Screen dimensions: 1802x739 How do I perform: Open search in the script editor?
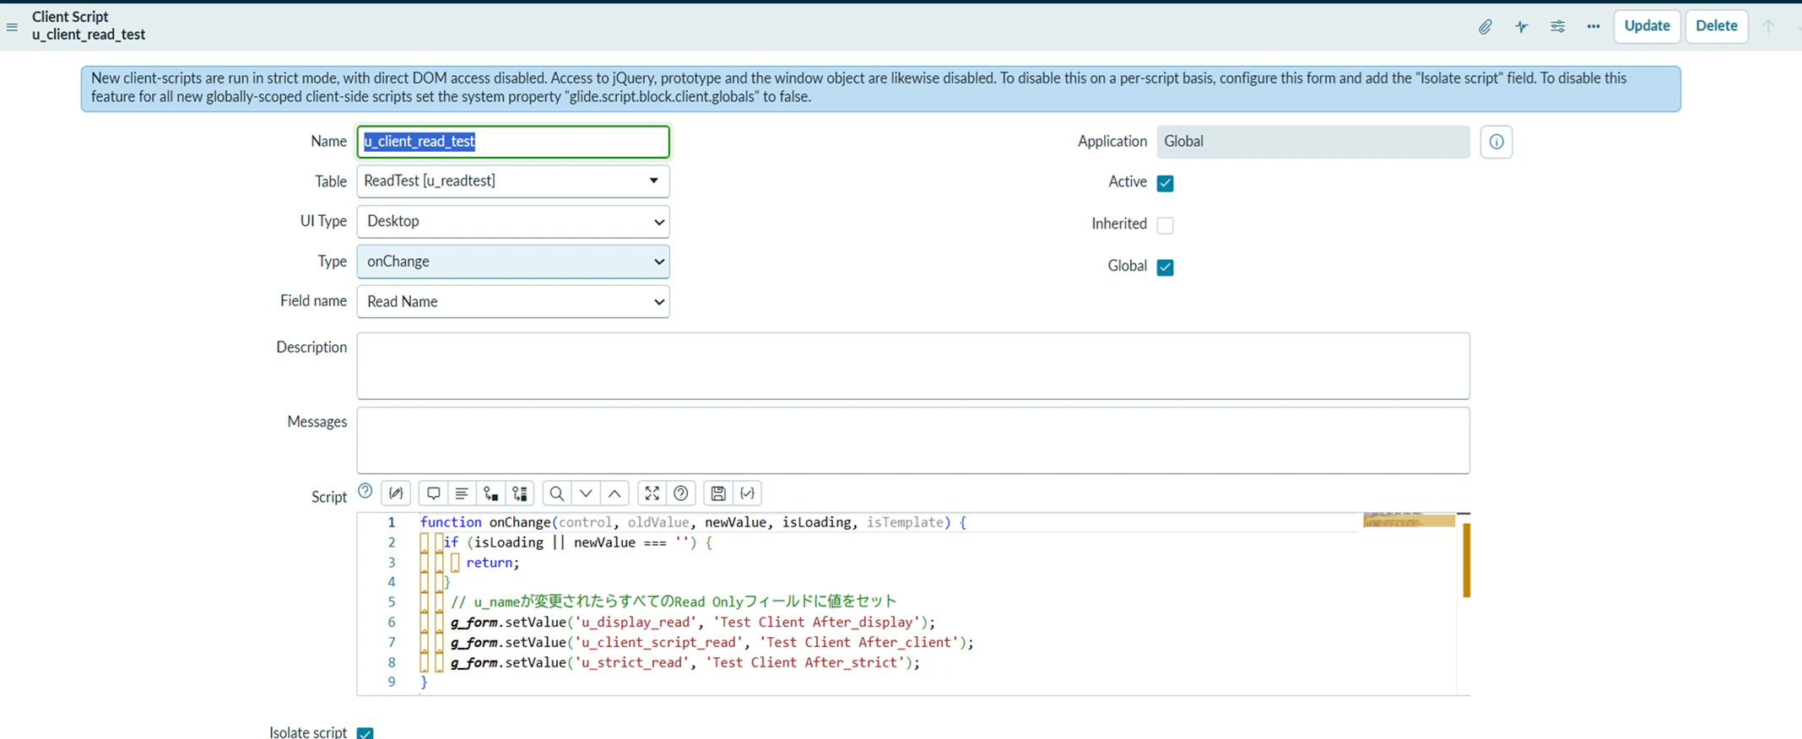point(556,494)
